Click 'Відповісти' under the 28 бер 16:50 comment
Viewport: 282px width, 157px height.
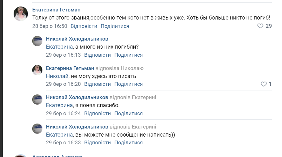coord(84,26)
